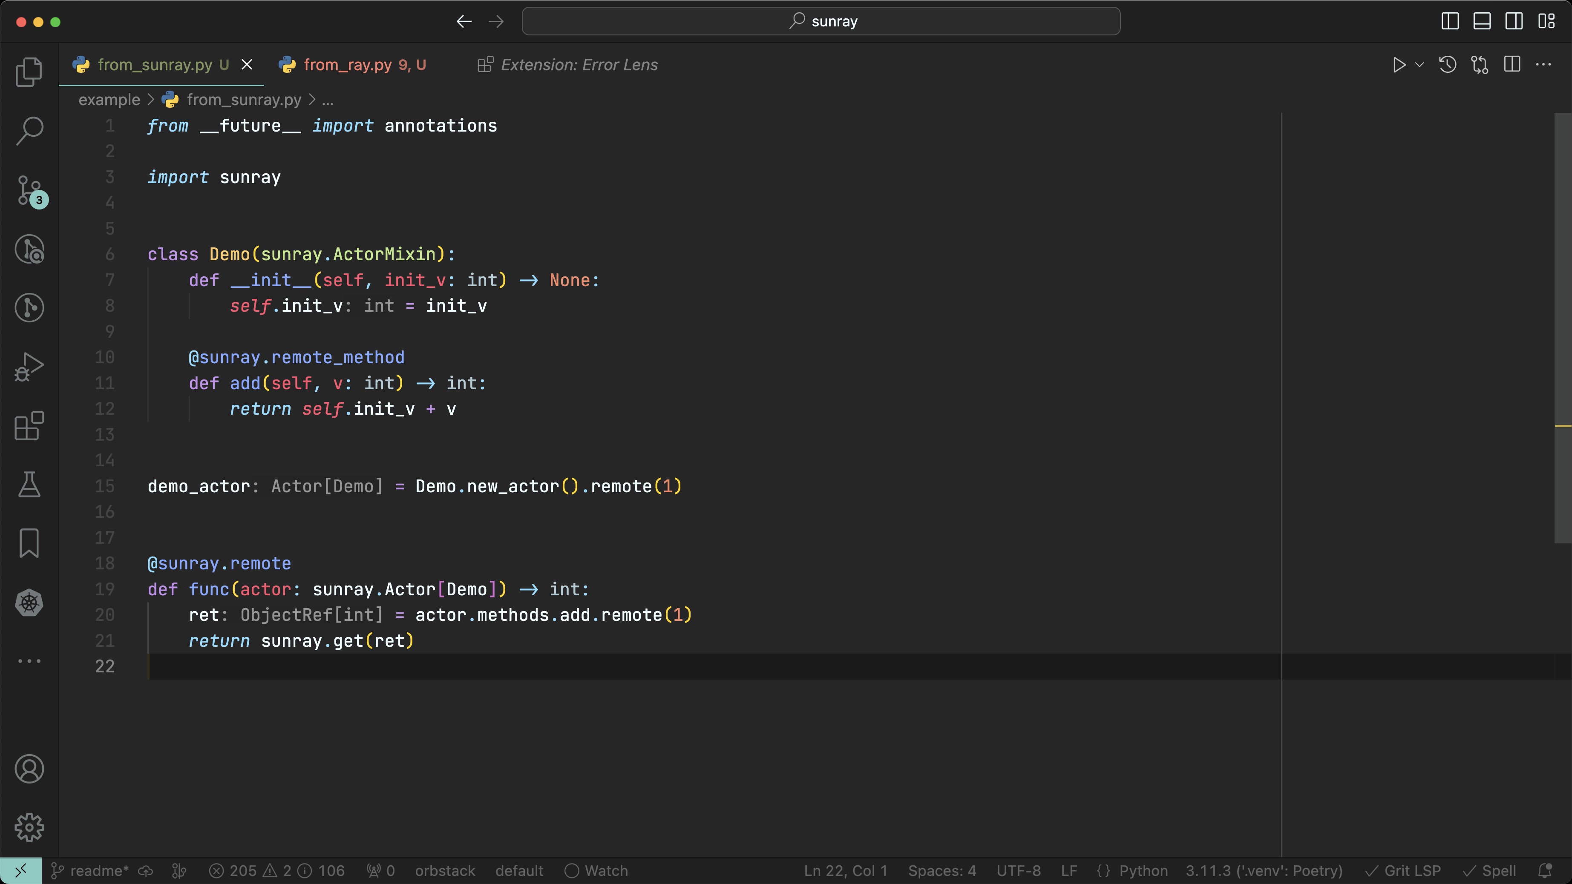The width and height of the screenshot is (1572, 884).
Task: Toggle the primary side bar layout
Action: [x=1450, y=21]
